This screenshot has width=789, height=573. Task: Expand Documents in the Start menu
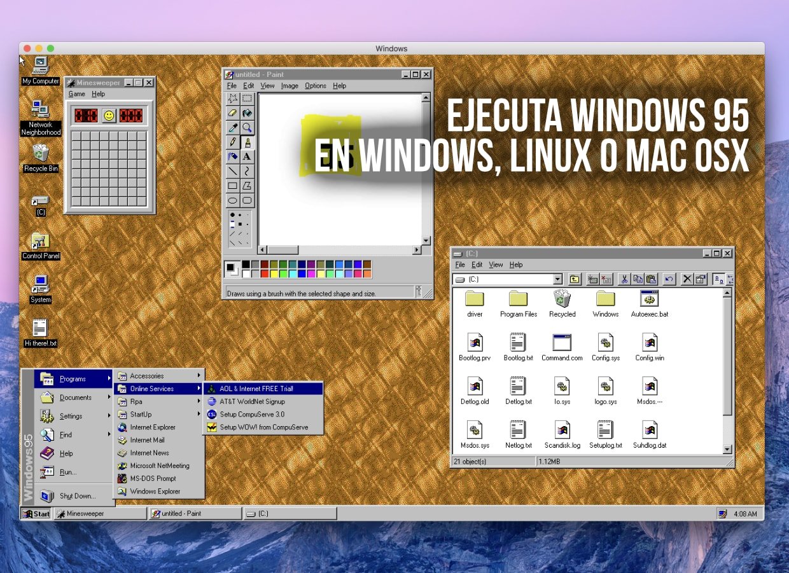click(x=74, y=397)
